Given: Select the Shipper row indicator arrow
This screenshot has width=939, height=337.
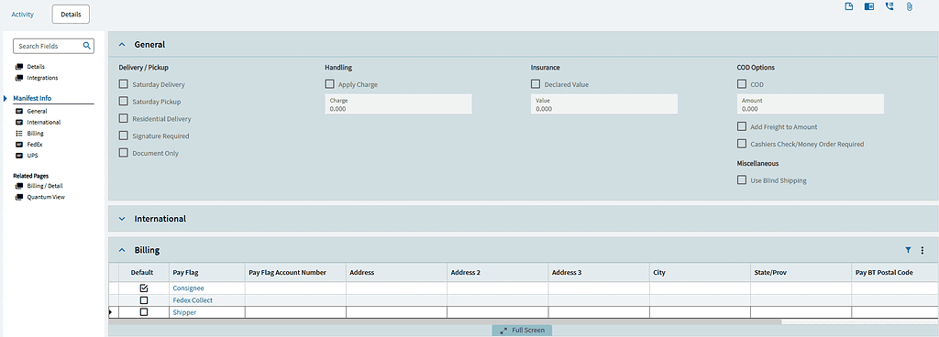Looking at the screenshot, I should pos(110,312).
